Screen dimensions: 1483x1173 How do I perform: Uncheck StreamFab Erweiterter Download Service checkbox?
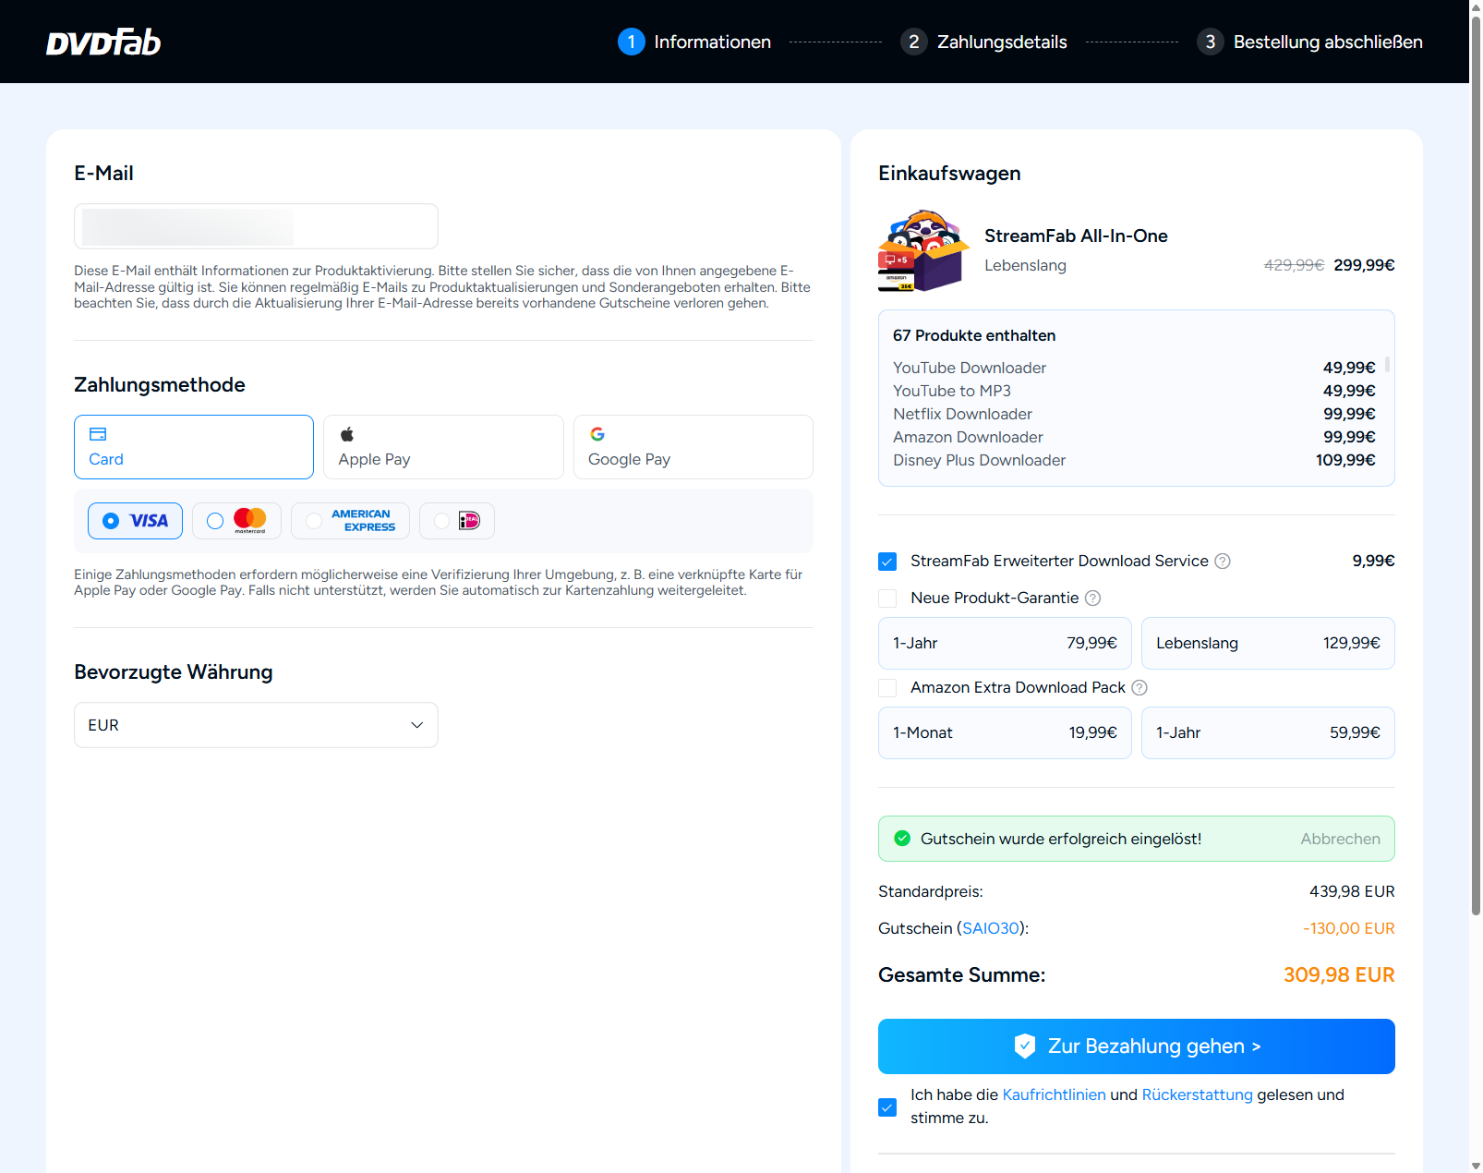[x=887, y=562]
